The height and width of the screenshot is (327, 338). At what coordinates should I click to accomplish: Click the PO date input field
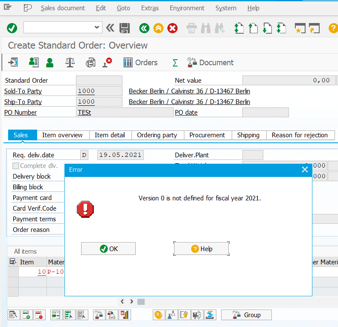point(265,113)
